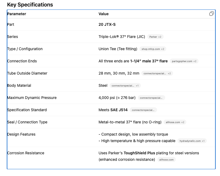Click the hydradynellc.com citation chip
220x176 pixels.
(x=192, y=141)
